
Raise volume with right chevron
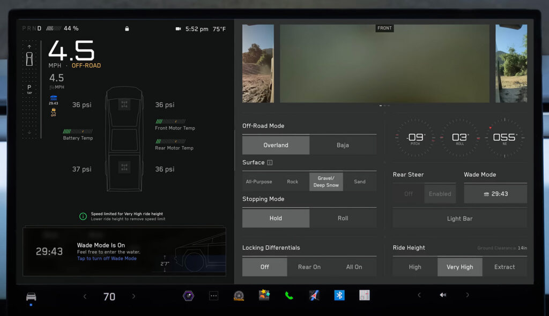pyautogui.click(x=468, y=295)
